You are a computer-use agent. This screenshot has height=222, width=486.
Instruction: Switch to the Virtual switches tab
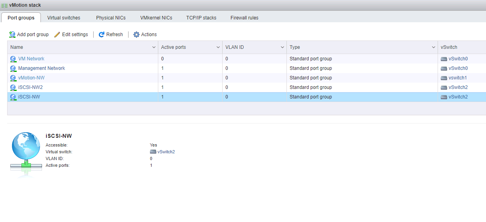[x=63, y=18]
